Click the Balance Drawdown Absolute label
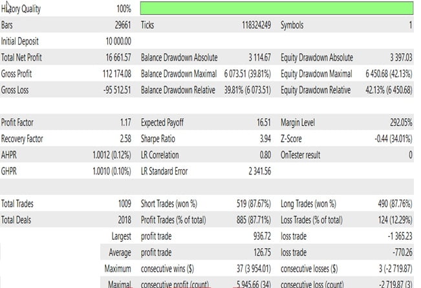Image resolution: width=421 pixels, height=288 pixels. pos(179,58)
